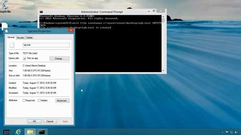Switch to the Security tab
241x135 pixels.
pyautogui.click(x=20, y=37)
